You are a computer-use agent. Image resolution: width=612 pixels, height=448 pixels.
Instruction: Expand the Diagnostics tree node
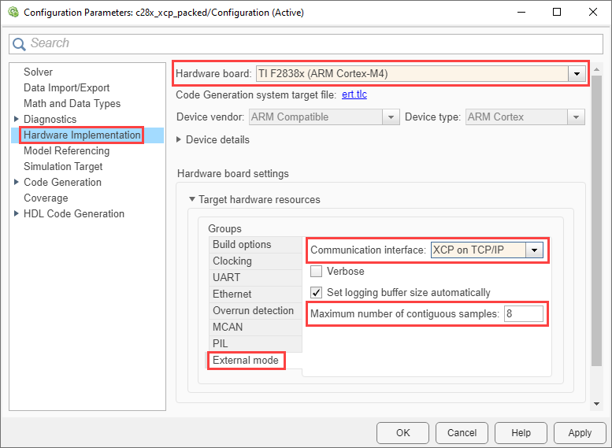(17, 119)
